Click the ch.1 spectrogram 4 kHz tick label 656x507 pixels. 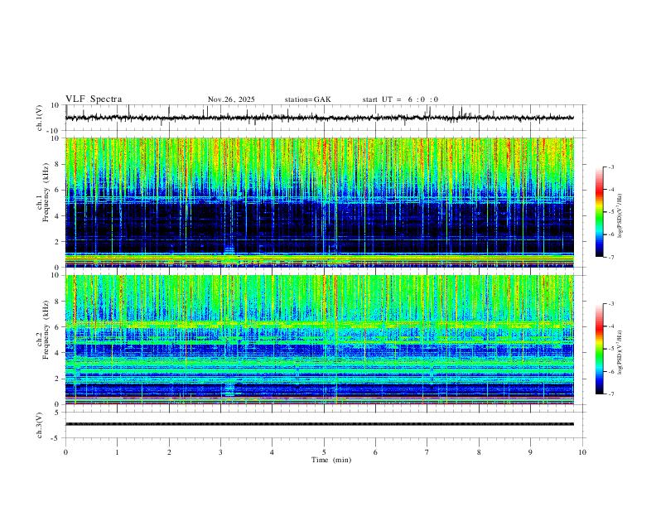pos(57,216)
